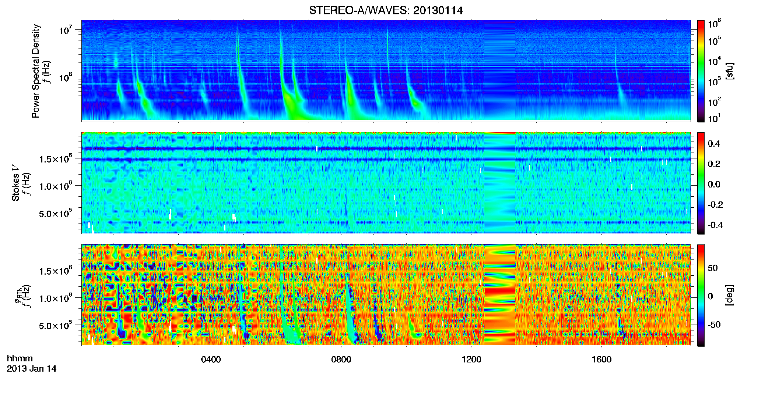This screenshot has height=397, width=772.
Task: Click the -0.4 label on Stokes colorbar
Action: 715,225
